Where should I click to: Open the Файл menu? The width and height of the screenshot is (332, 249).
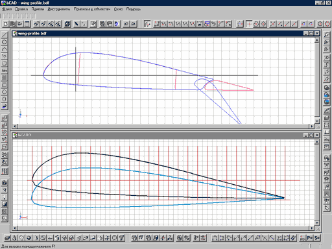pyautogui.click(x=7, y=9)
